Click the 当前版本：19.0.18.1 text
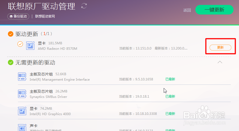The width and height of the screenshot is (239, 131). [x=134, y=97]
